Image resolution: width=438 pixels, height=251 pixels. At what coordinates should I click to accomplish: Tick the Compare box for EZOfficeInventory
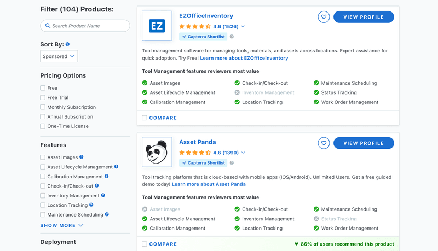point(145,118)
